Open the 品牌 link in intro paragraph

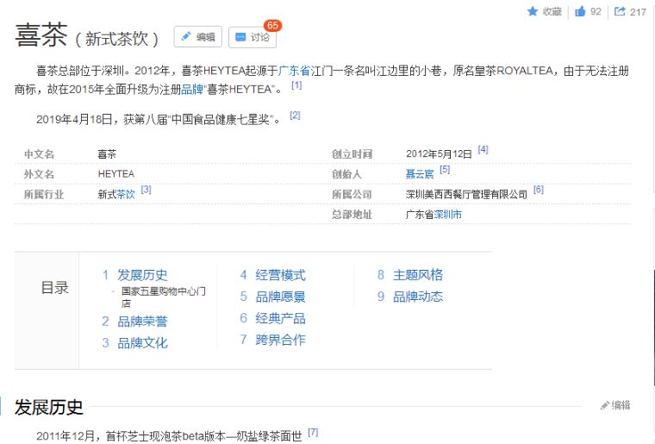[x=192, y=90]
